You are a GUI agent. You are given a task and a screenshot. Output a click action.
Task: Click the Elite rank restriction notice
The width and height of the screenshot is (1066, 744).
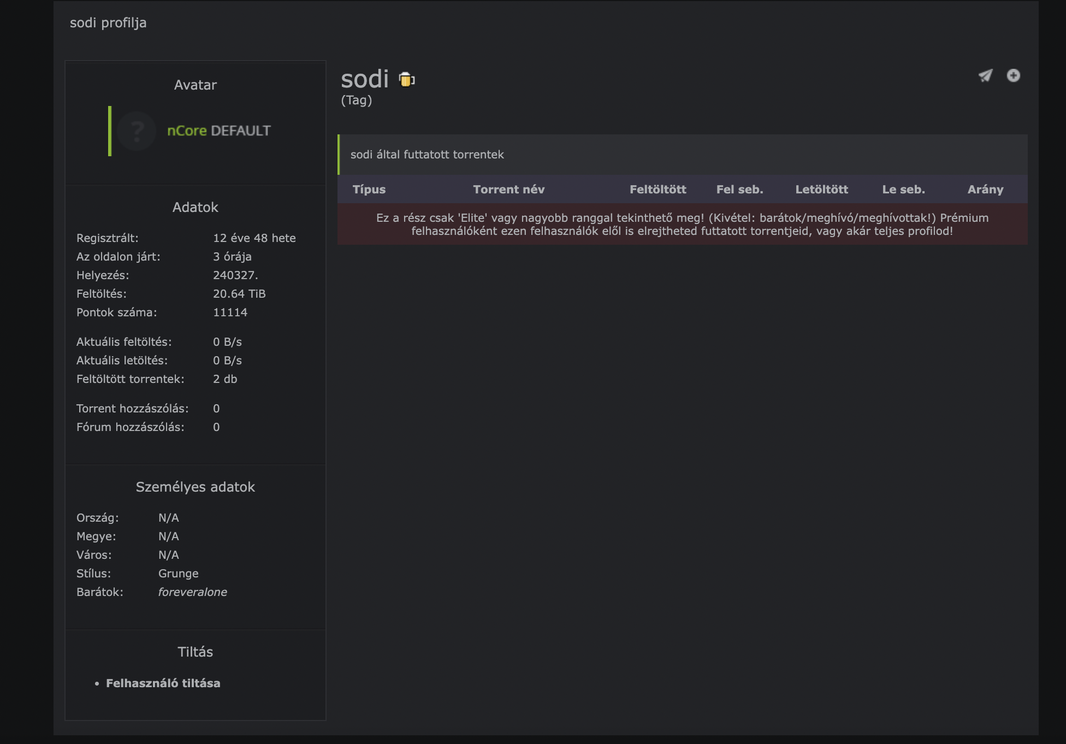click(682, 225)
